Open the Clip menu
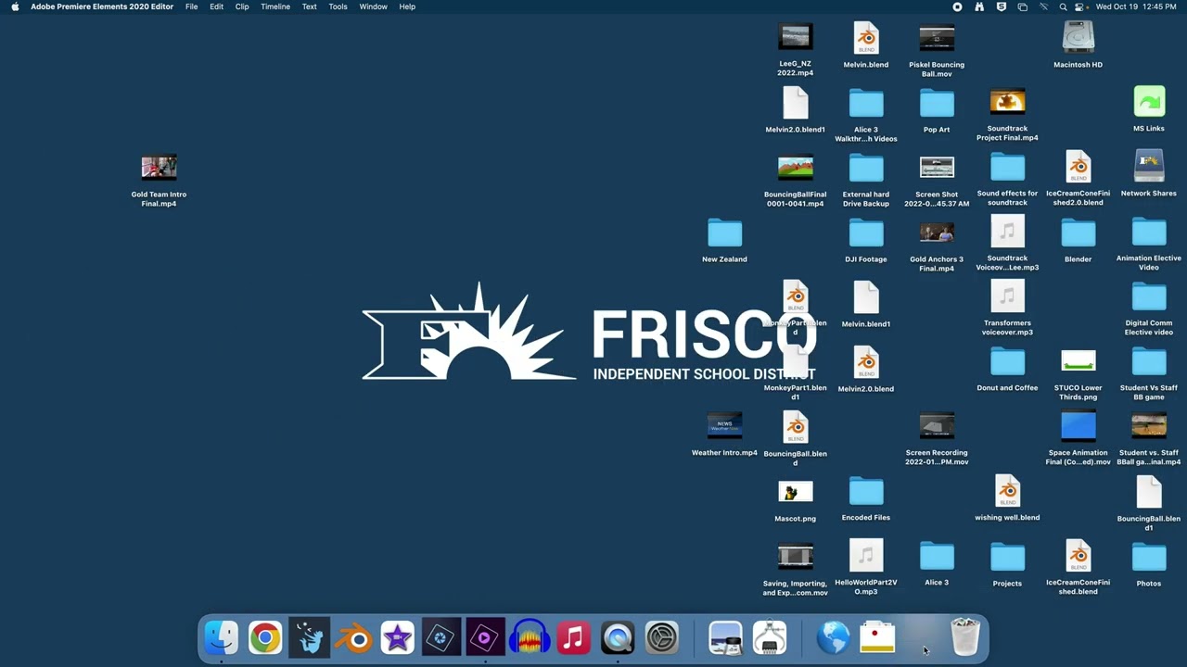 (242, 6)
